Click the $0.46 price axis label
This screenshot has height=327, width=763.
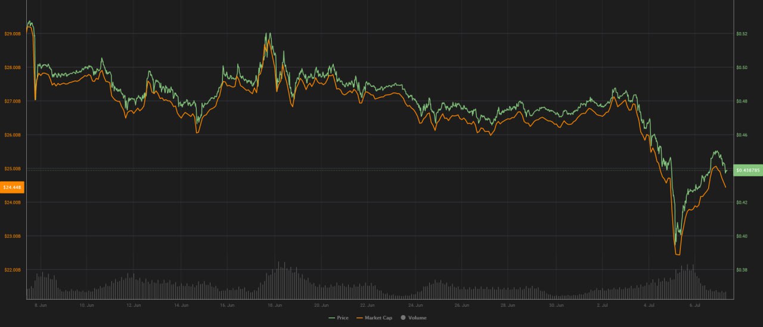tap(742, 135)
